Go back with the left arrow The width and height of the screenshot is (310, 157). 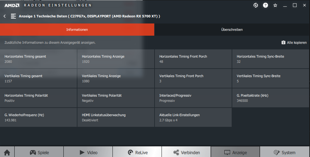(x=5, y=16)
